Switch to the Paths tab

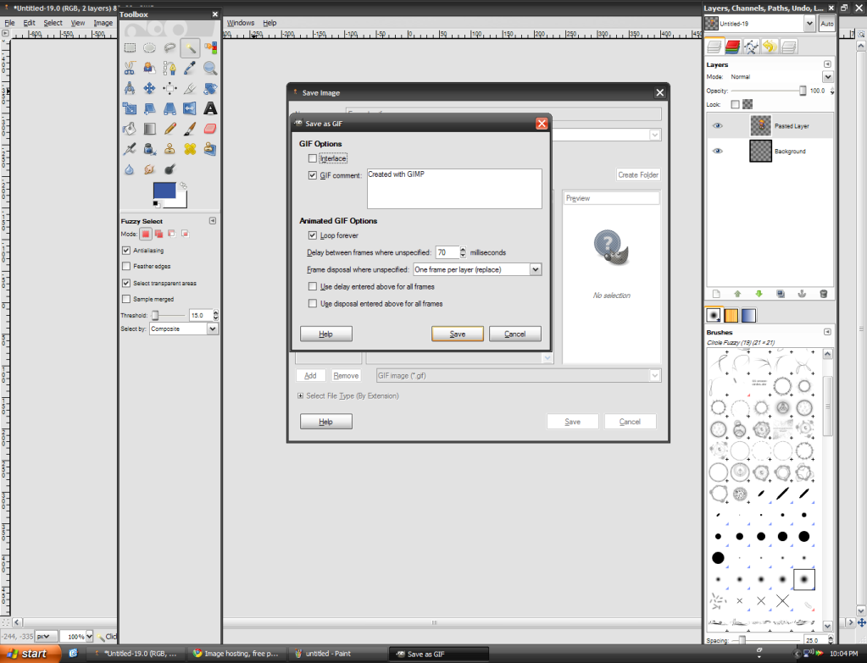753,46
